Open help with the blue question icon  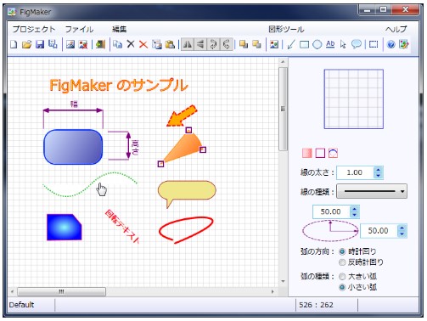[x=390, y=44]
